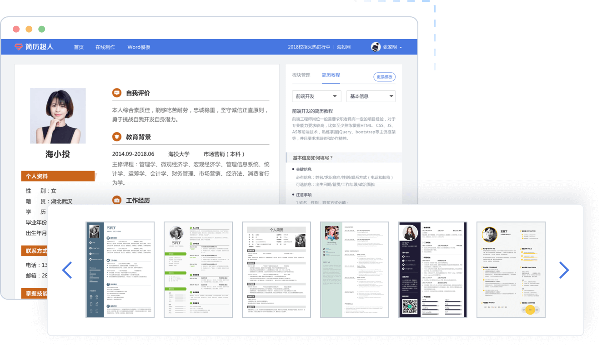Click the 教育背景 heading text
This screenshot has width=602, height=345.
(138, 137)
